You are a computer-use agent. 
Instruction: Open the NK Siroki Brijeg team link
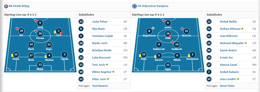tap(19, 6)
